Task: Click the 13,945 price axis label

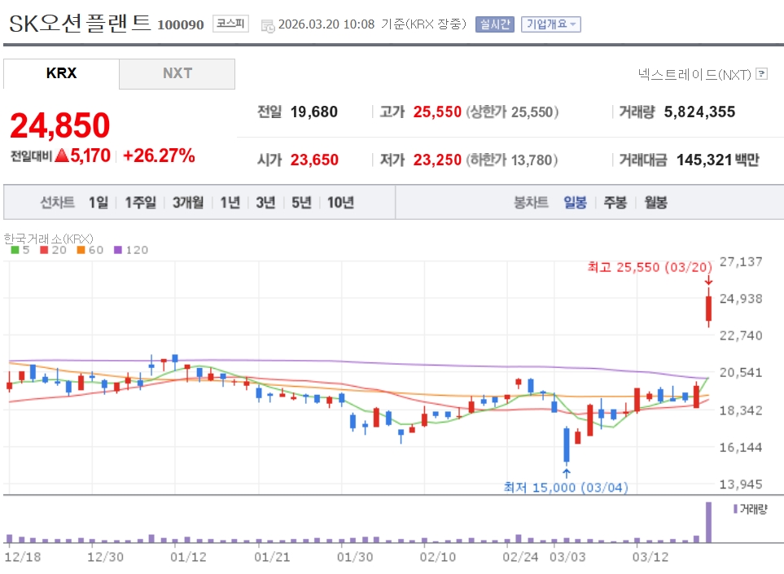Action: pos(741,484)
